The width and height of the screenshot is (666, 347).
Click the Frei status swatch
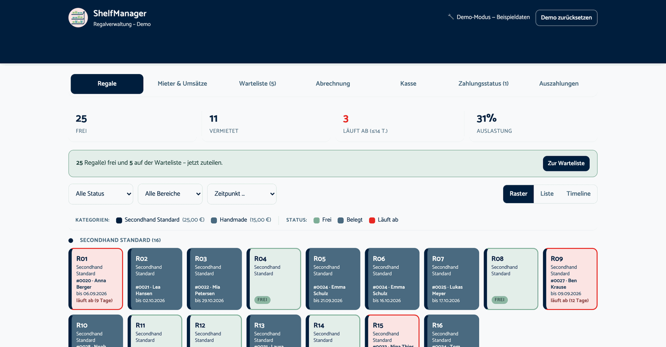click(x=316, y=221)
